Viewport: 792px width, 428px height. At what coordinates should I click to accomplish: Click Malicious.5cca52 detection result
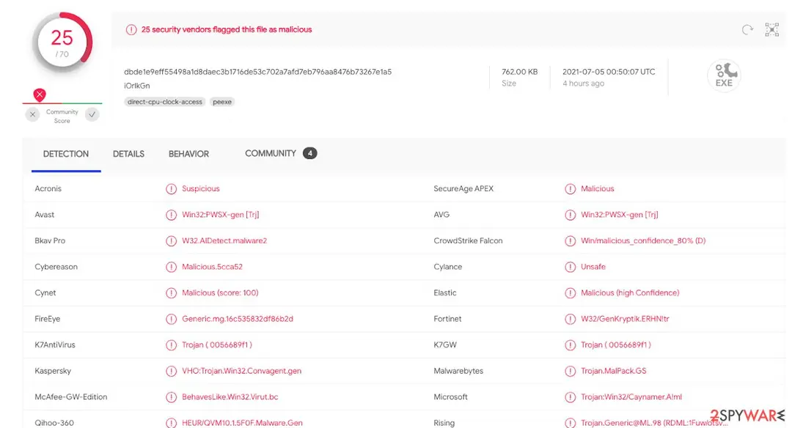(212, 267)
